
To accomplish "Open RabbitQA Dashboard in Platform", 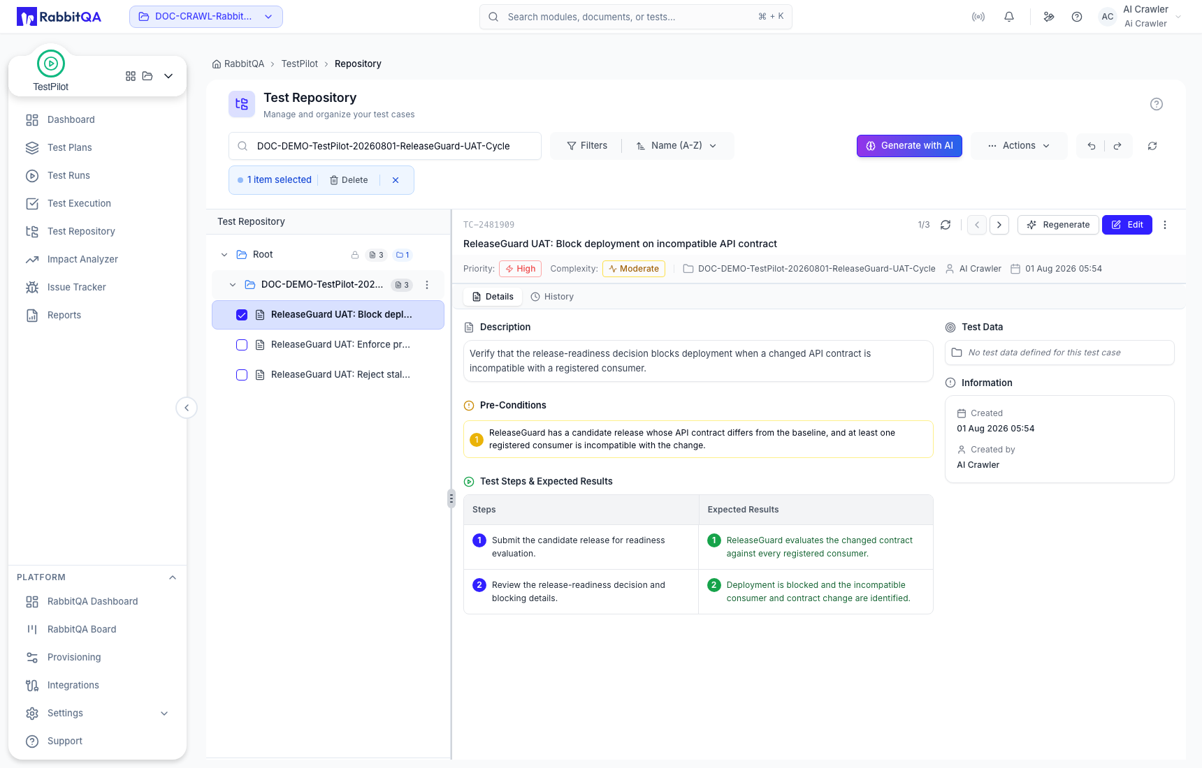I will (x=98, y=602).
